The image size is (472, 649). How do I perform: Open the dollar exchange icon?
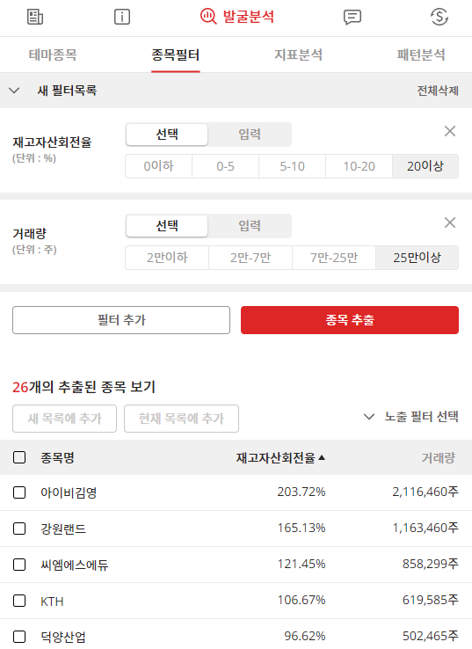[439, 17]
